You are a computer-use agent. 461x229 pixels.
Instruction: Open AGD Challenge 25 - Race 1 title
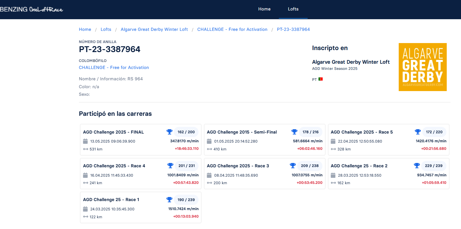pos(111,200)
